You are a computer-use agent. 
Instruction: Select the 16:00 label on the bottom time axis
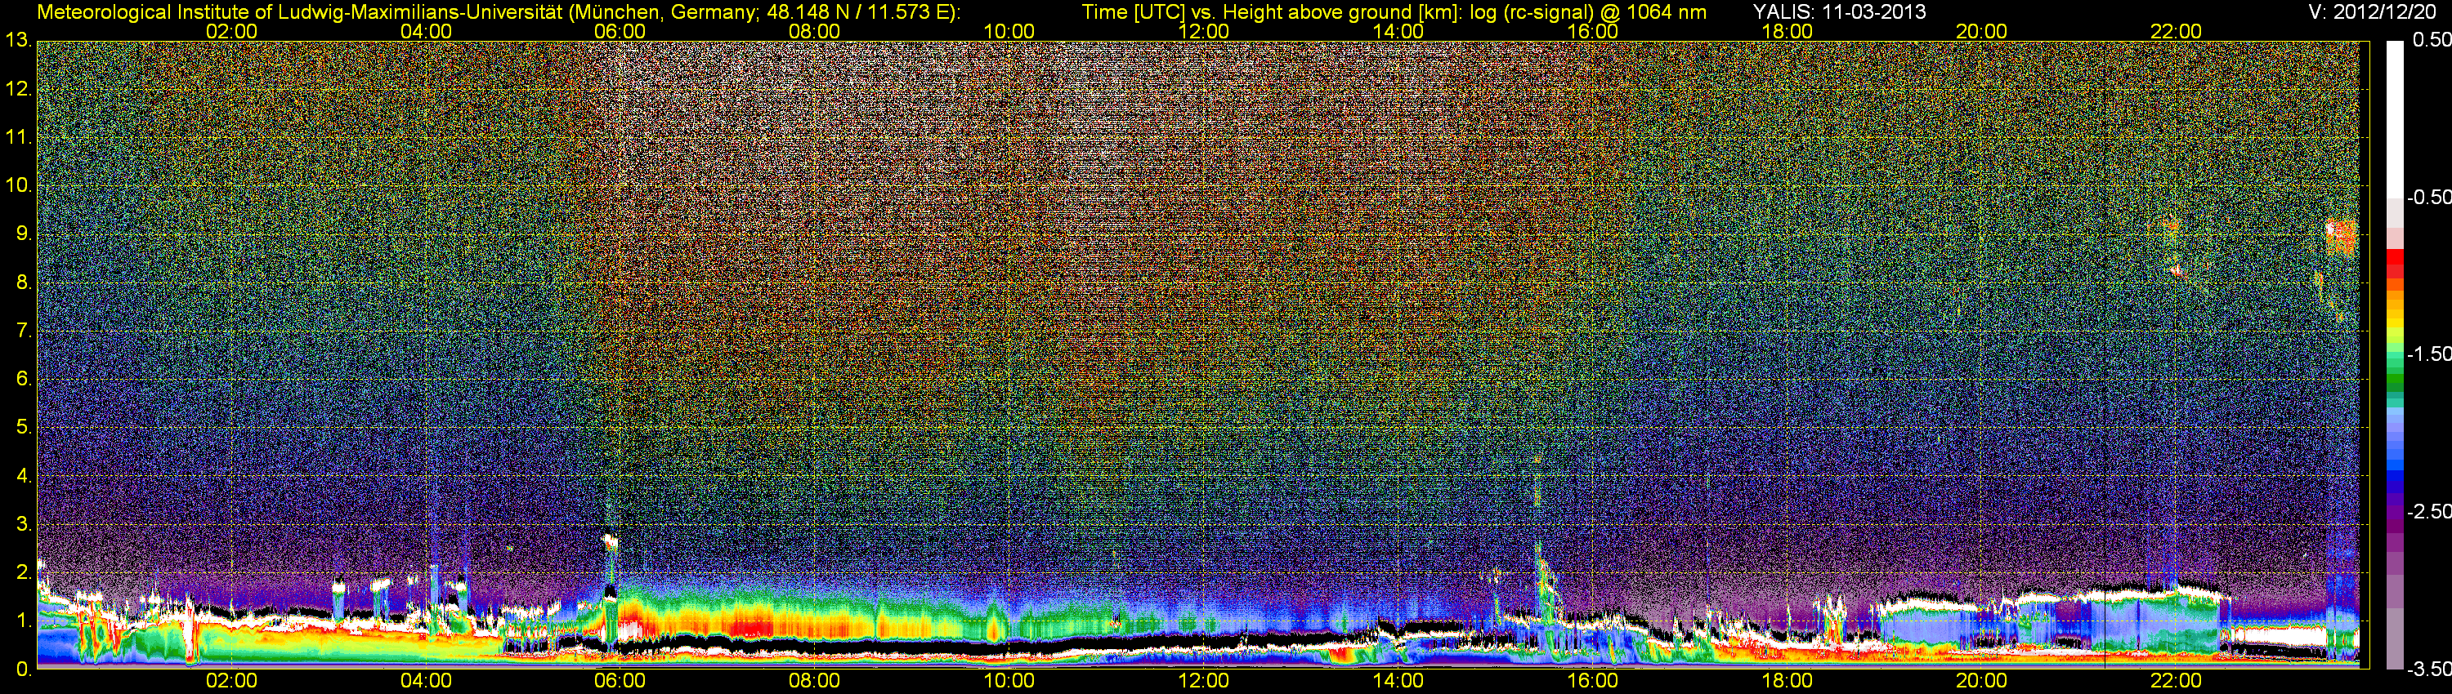click(x=1592, y=681)
